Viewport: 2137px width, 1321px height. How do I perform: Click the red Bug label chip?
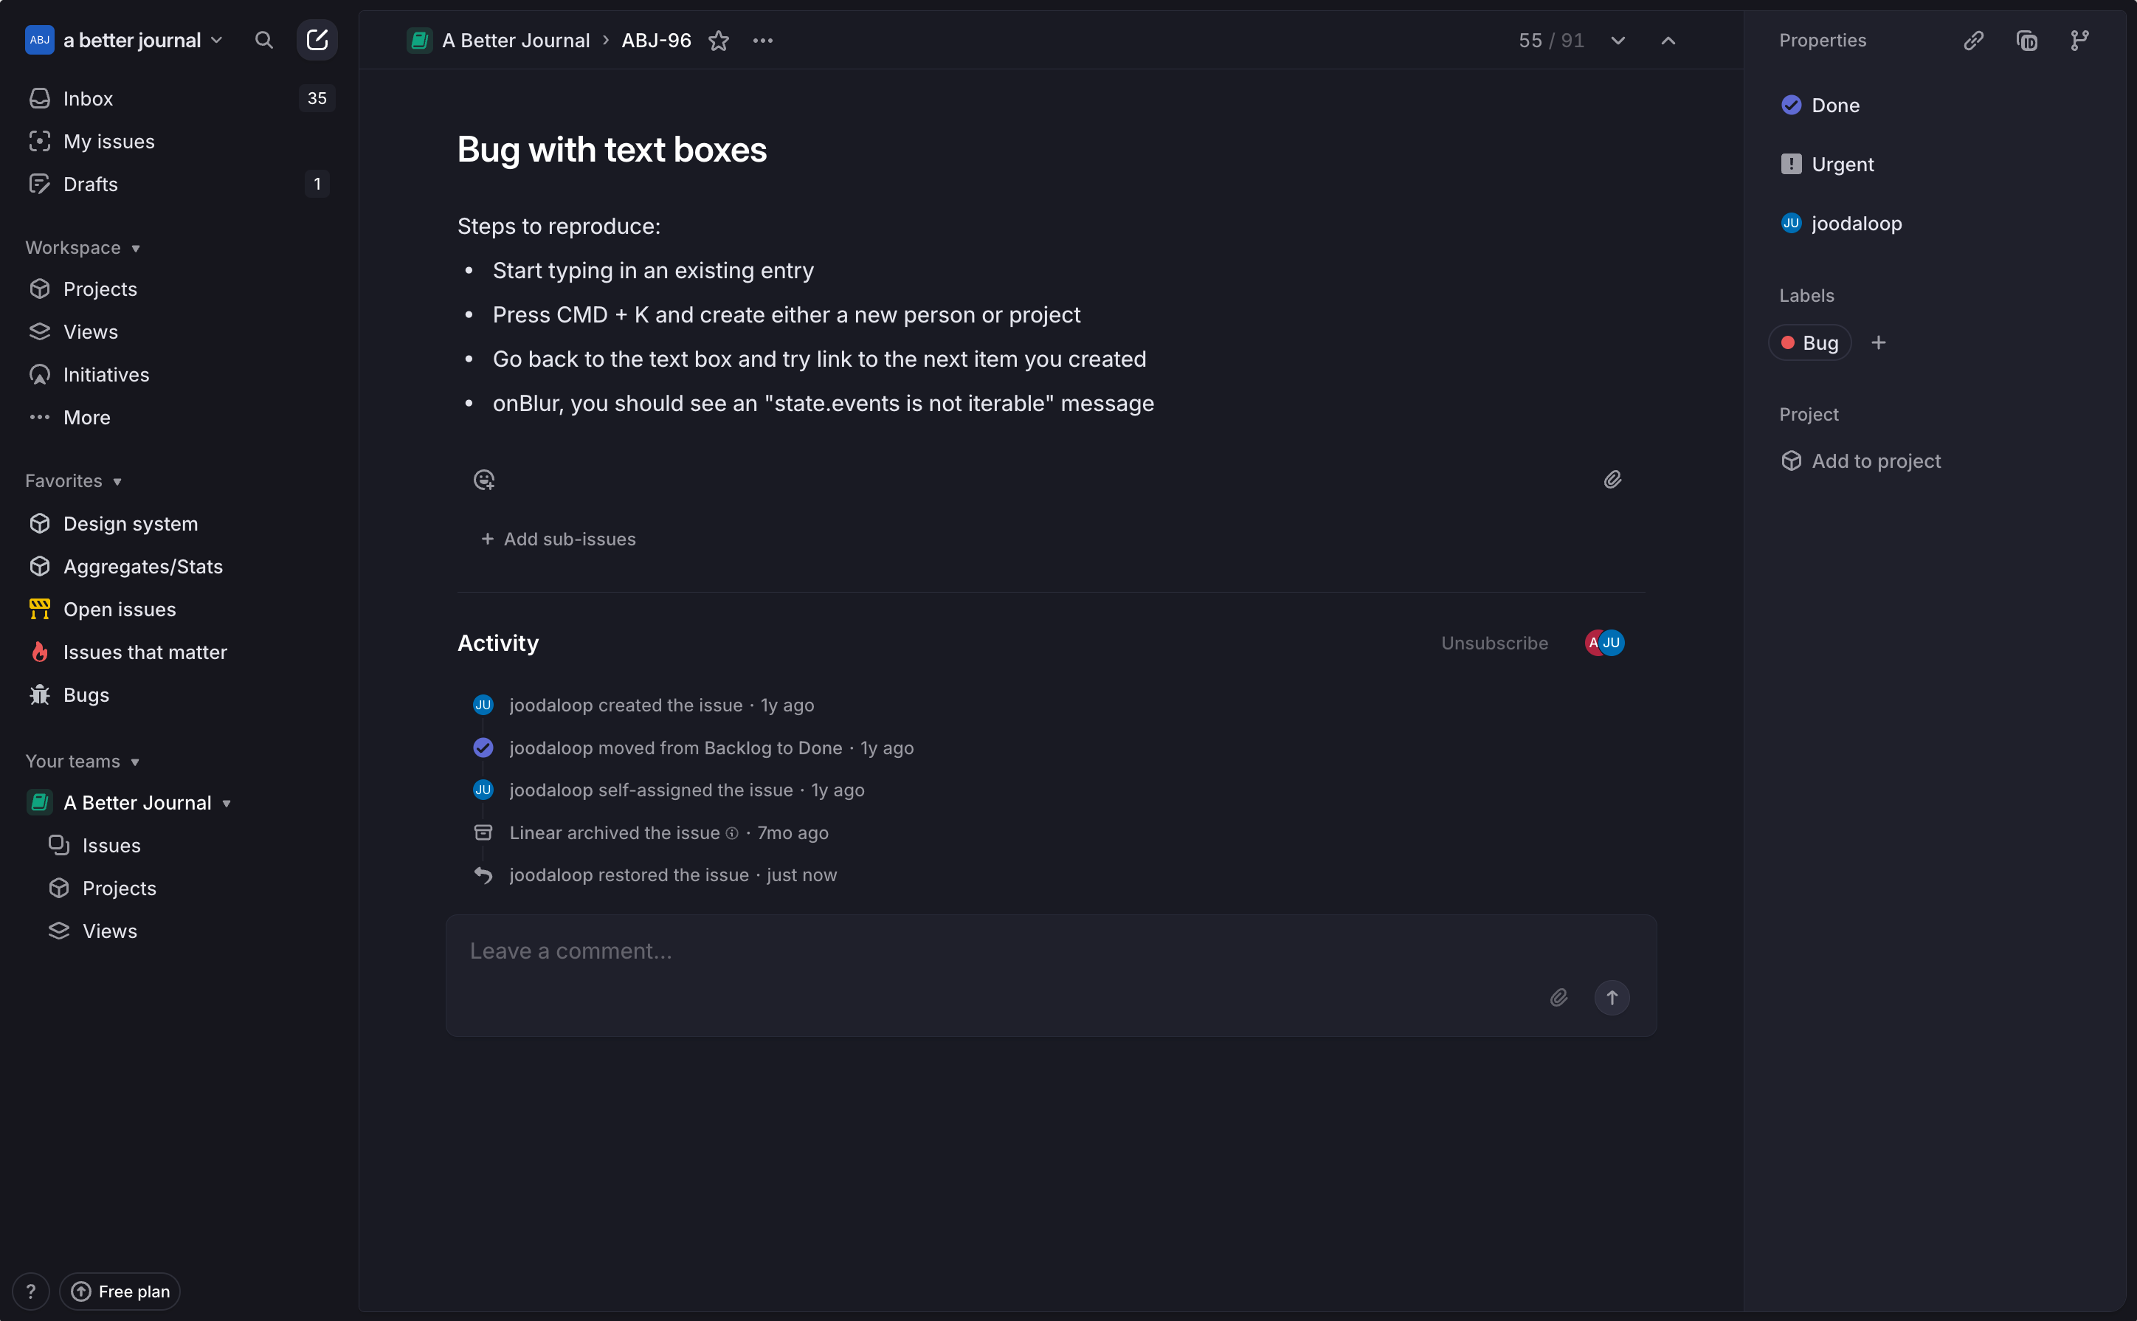1809,343
